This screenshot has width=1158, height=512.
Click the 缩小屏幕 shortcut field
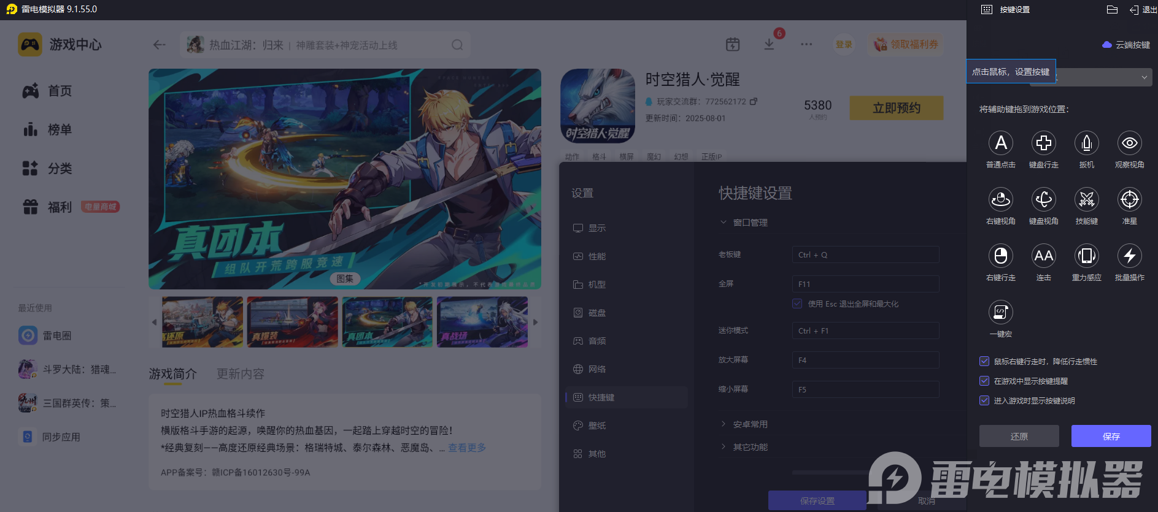pos(865,389)
